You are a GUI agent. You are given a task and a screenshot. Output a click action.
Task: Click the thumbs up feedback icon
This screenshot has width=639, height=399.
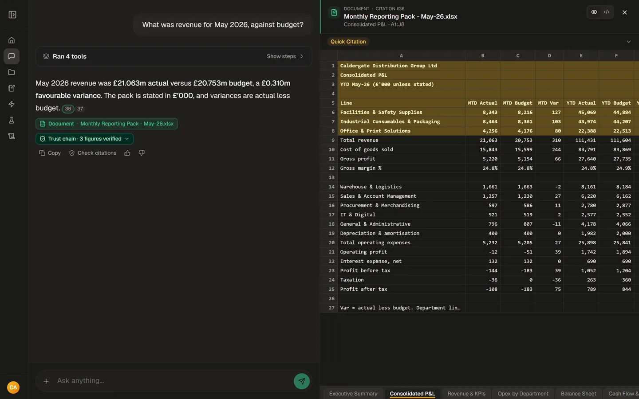click(127, 153)
